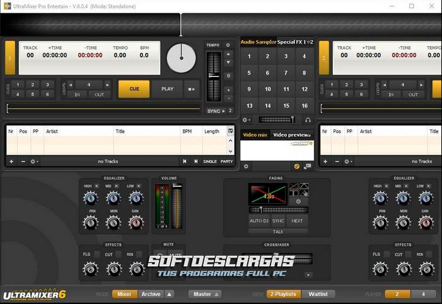Viewport: 442px width, 304px height.
Task: Remove track from right playlist with minus
Action: [337, 161]
